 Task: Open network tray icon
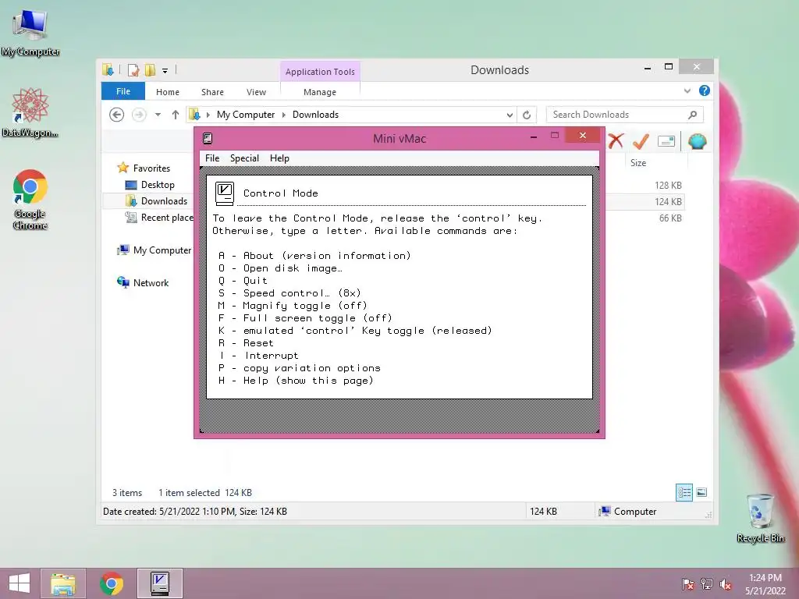(706, 584)
